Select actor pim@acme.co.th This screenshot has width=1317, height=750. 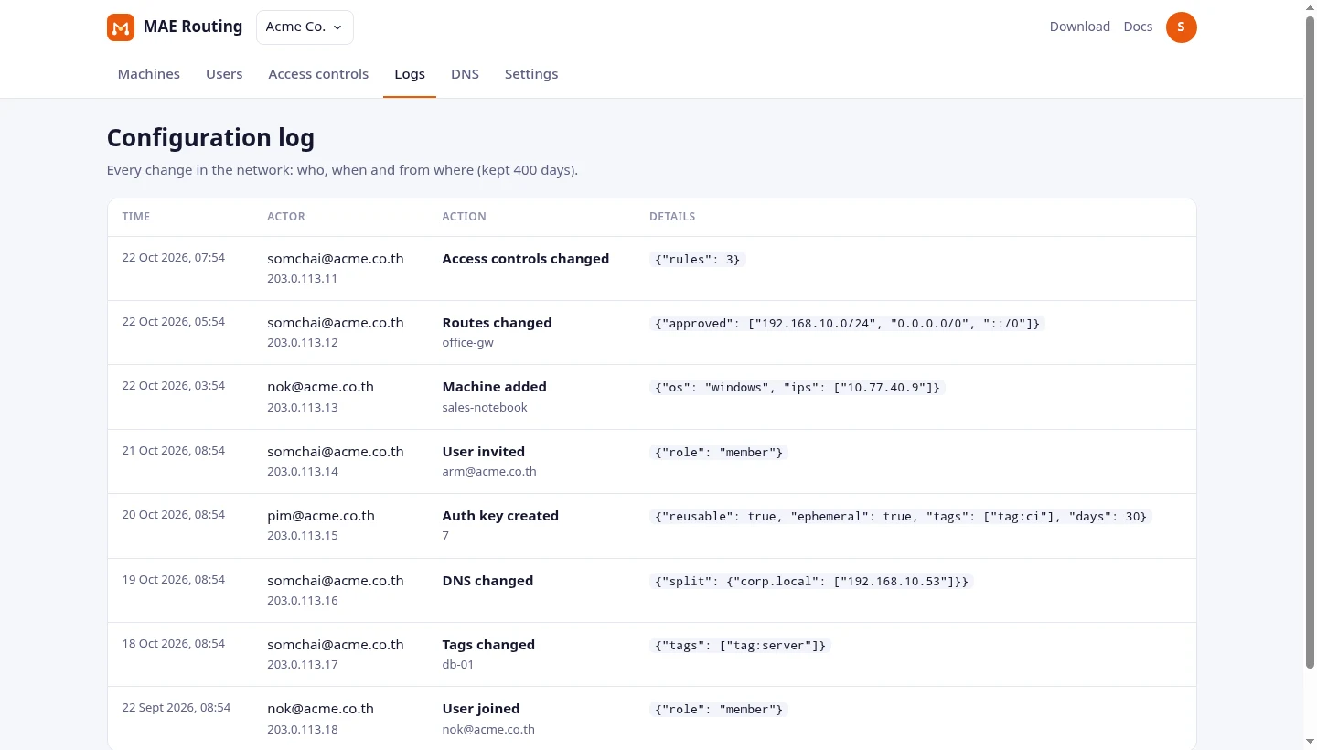(x=321, y=516)
